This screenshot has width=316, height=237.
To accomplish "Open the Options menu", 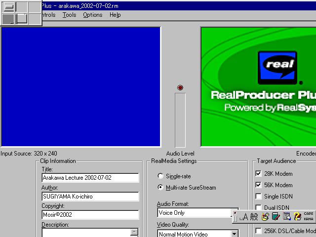I will [x=92, y=15].
